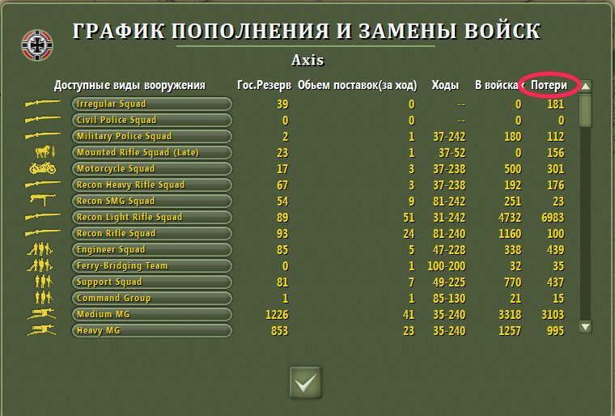Viewport: 615px width, 416px height.
Task: Select Recon Light Rifle Squad
Action: pyautogui.click(x=152, y=217)
